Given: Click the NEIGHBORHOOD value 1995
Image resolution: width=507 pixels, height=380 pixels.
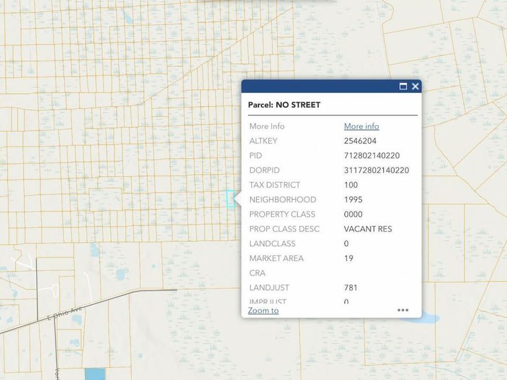Looking at the screenshot, I should [x=353, y=199].
